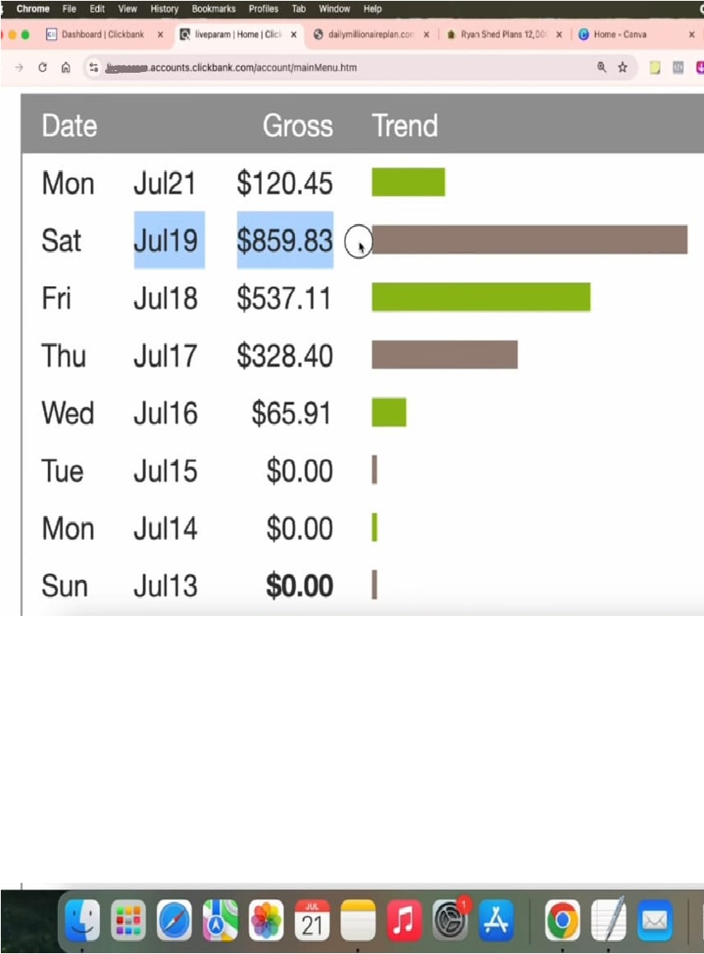The height and width of the screenshot is (954, 704).
Task: Switch to the Home - Canva tab
Action: coord(619,35)
